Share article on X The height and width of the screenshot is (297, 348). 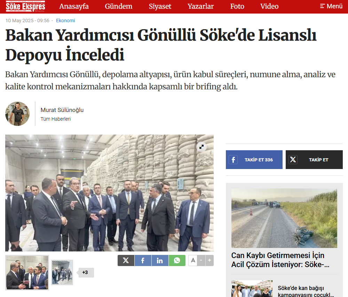[x=126, y=260]
